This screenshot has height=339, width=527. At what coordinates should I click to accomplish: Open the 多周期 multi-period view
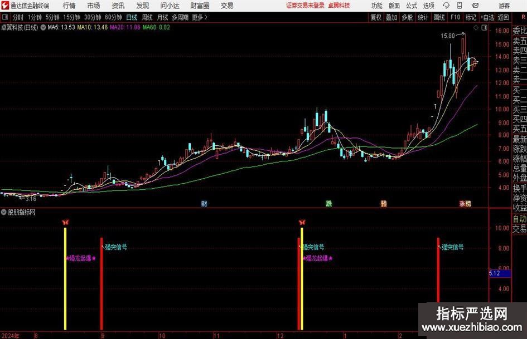pyautogui.click(x=180, y=17)
